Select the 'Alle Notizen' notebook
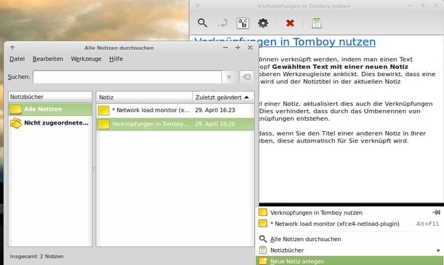 tap(50, 109)
